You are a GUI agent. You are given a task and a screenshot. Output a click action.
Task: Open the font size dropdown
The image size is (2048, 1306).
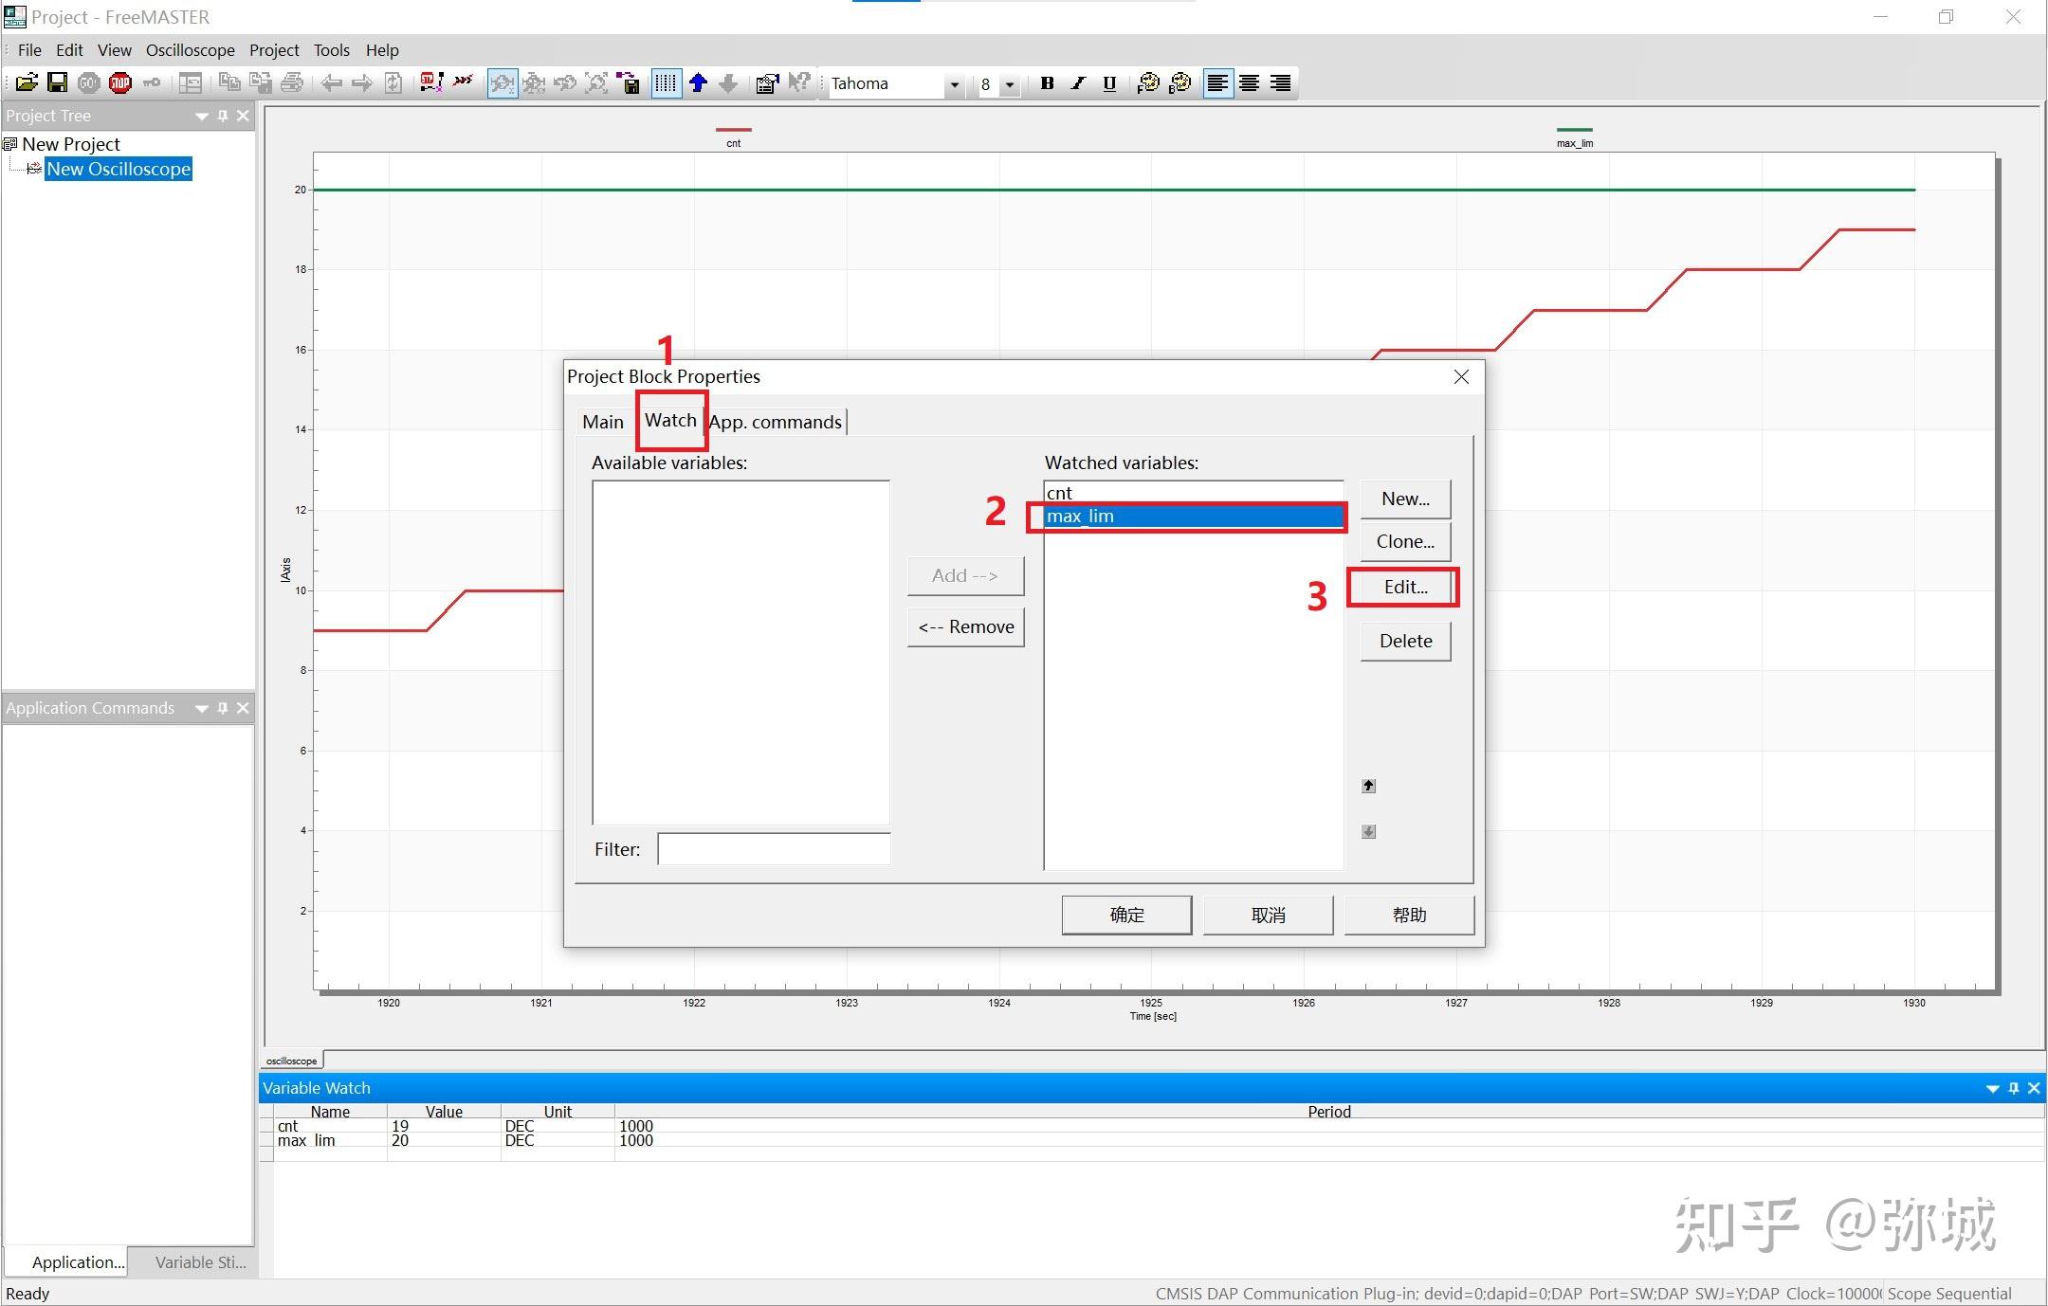pos(1010,84)
